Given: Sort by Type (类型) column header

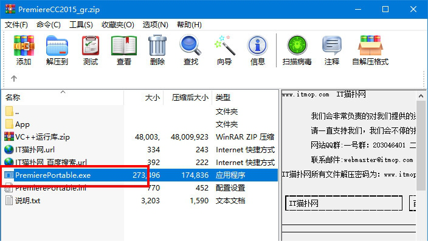Looking at the screenshot, I should point(245,98).
